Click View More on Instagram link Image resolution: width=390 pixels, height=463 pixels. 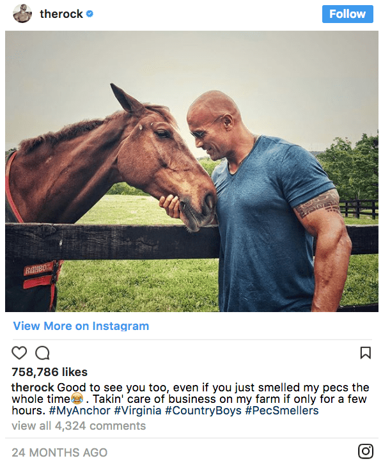coord(81,326)
